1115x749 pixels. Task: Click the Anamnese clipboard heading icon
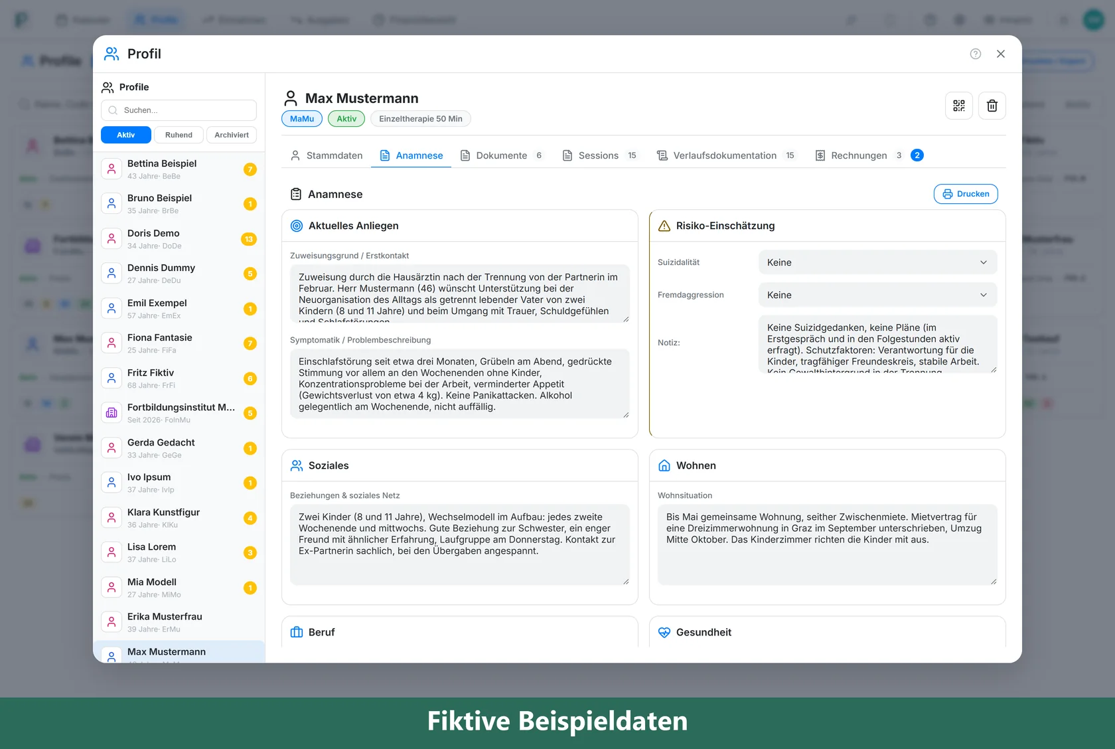(x=296, y=194)
